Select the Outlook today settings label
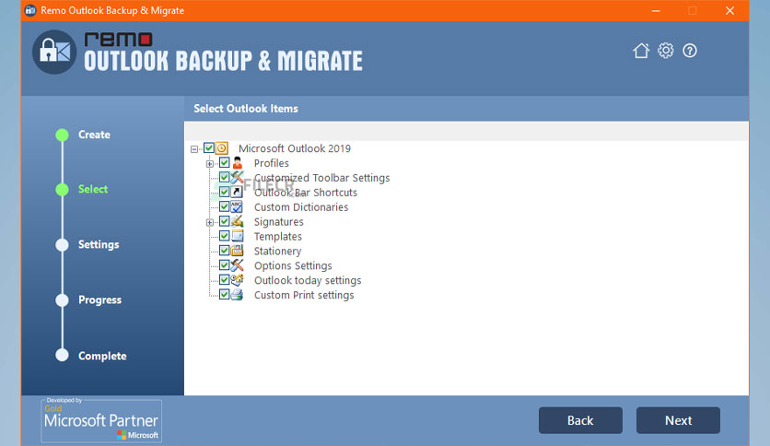 click(308, 280)
